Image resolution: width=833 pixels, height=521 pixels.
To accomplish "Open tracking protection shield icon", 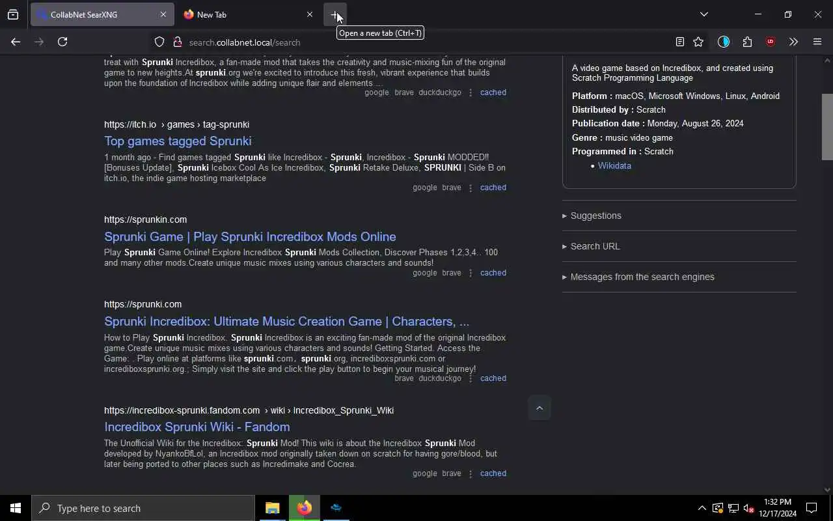I will click(159, 42).
